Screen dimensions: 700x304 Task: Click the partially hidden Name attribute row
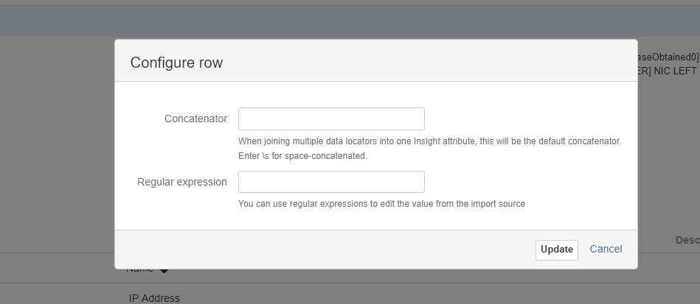tap(139, 269)
